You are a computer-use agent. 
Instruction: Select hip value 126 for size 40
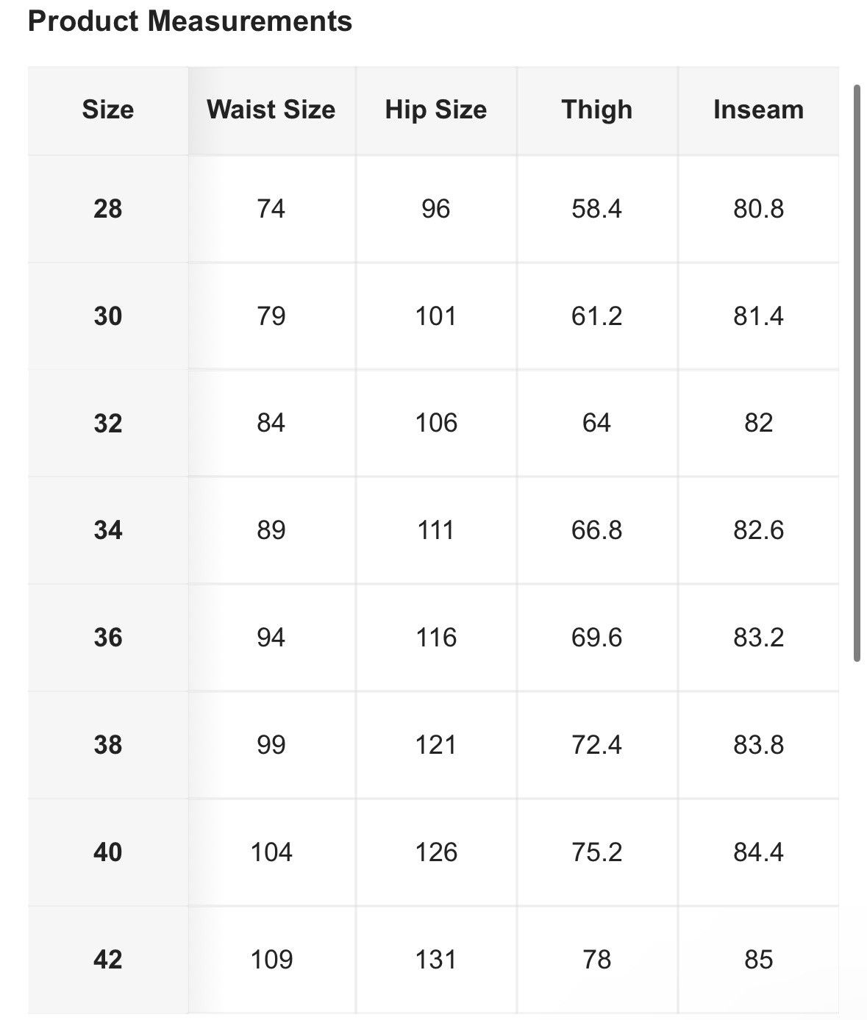(436, 852)
